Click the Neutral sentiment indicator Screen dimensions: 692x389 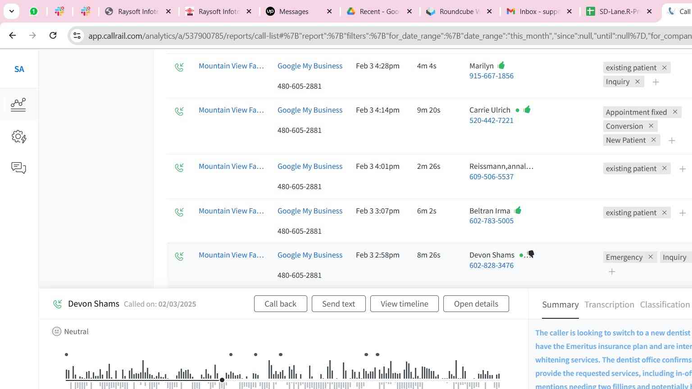[x=70, y=331]
